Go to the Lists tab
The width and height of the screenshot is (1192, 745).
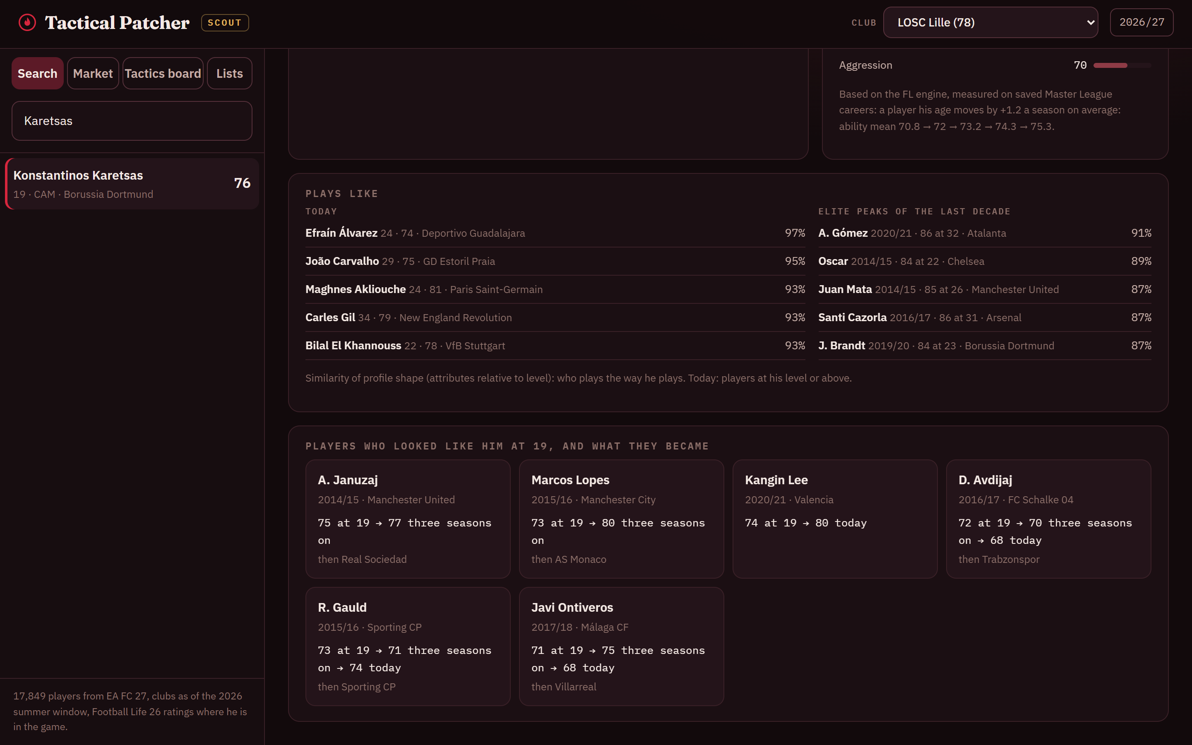point(230,73)
